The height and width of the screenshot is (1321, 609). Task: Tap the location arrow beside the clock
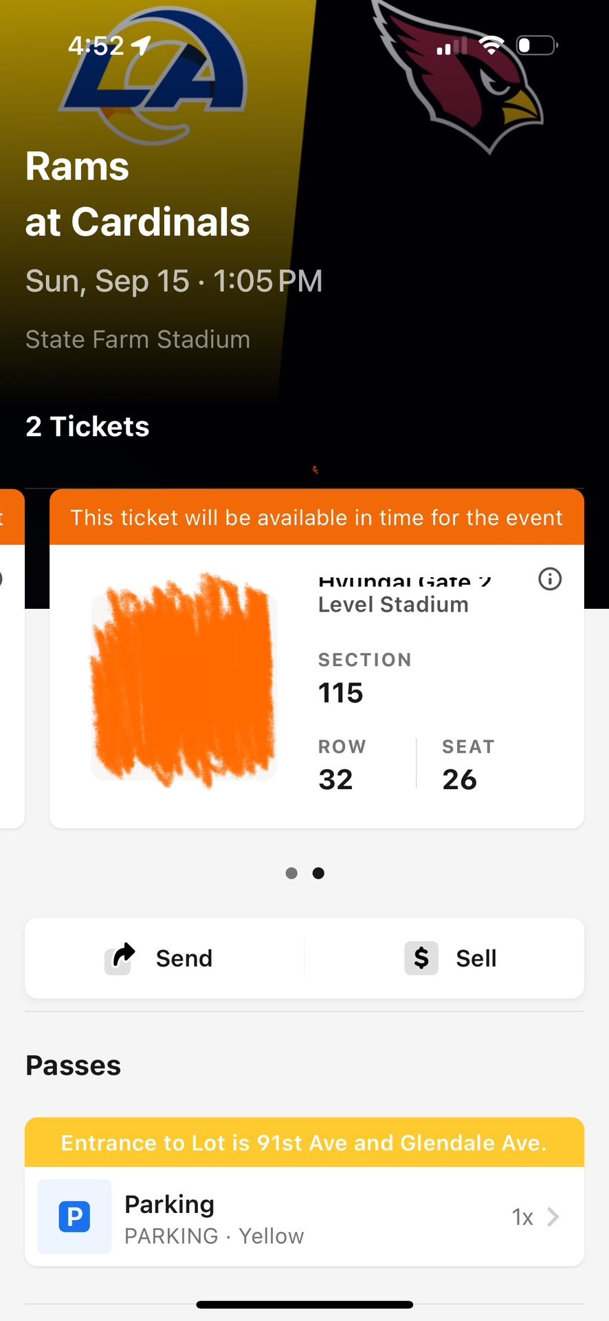pos(141,45)
